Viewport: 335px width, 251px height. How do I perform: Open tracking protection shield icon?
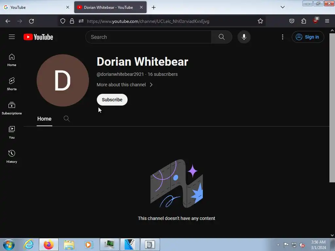point(62,21)
